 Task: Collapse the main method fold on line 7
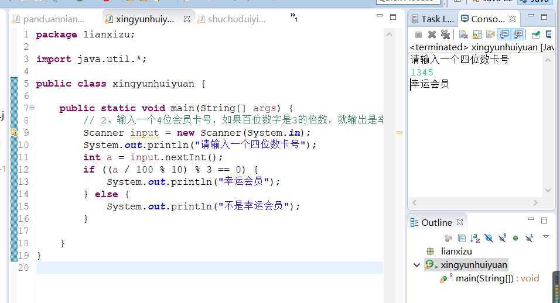click(x=32, y=107)
